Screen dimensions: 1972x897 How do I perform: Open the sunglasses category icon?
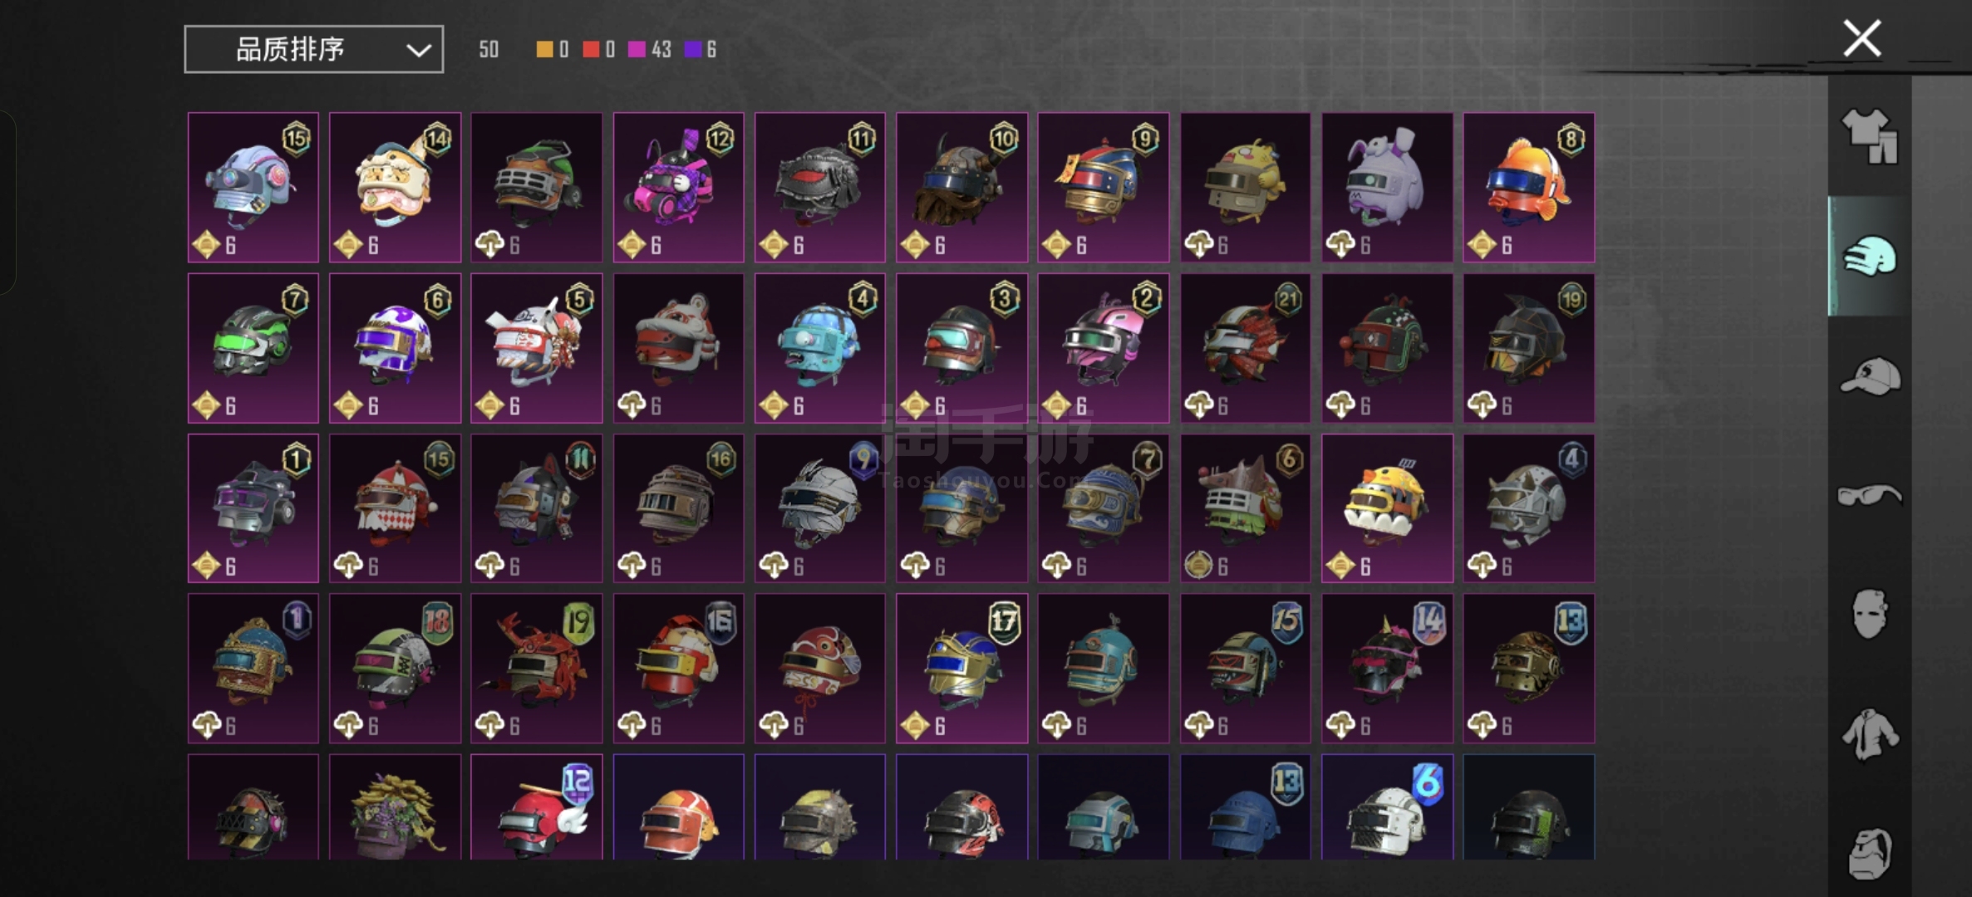point(1870,496)
